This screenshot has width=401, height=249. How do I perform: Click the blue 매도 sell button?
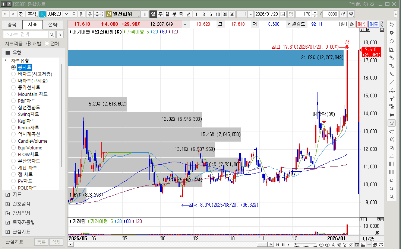click(x=374, y=24)
